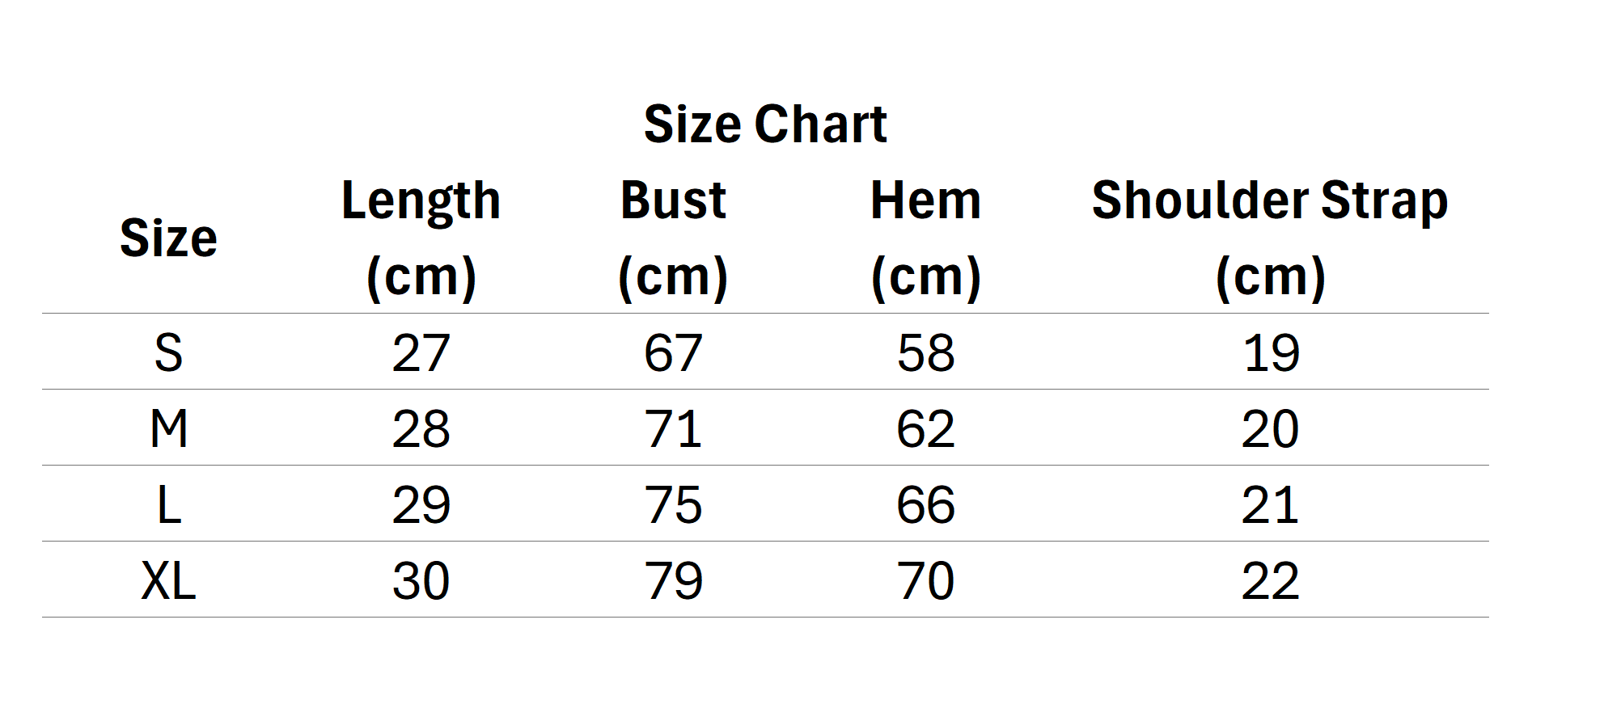
Task: Select the Bust (cm) column header
Action: (673, 238)
